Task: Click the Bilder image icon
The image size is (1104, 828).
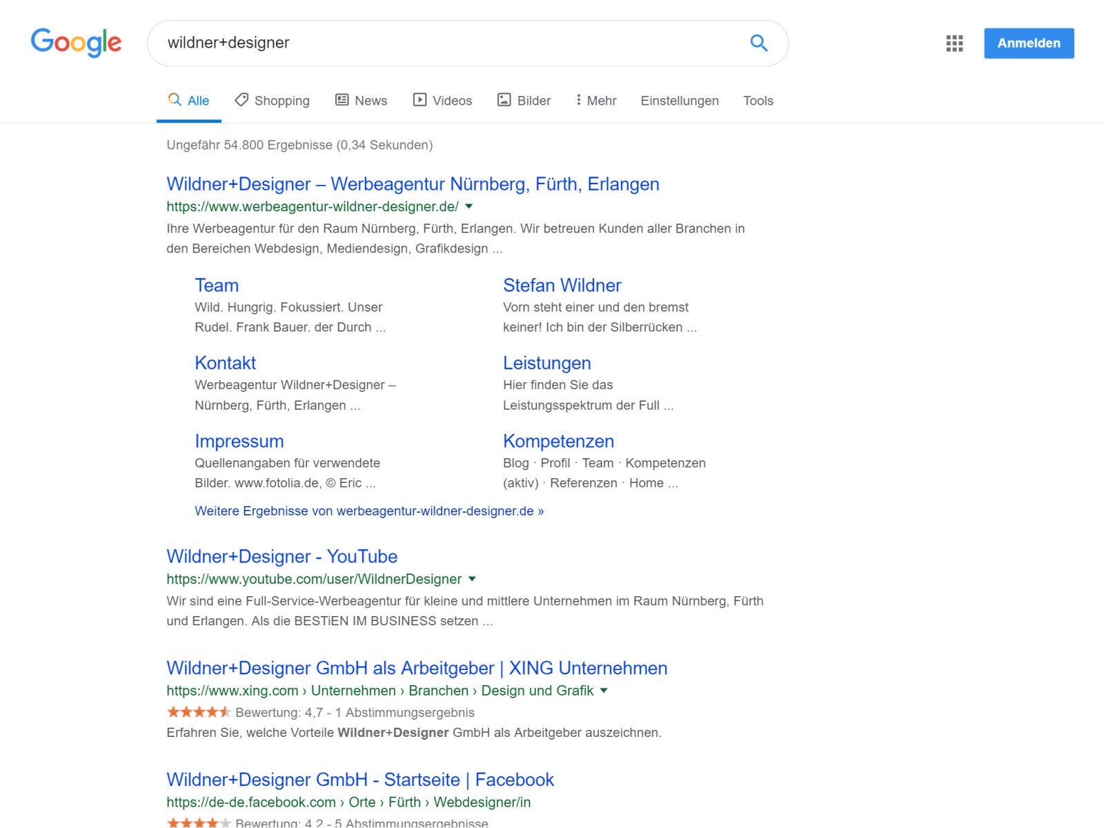Action: (503, 100)
